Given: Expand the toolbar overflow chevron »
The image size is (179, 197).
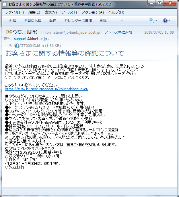Looking at the screenshot, I should point(122,20).
